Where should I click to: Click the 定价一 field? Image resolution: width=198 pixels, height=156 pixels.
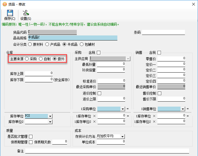coord(171,64)
